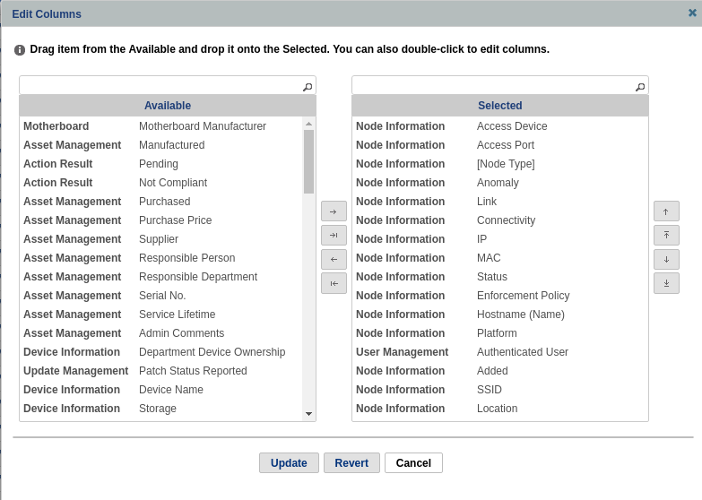Click the move to top arrow button
Viewport: 702px width, 500px height.
coord(666,236)
